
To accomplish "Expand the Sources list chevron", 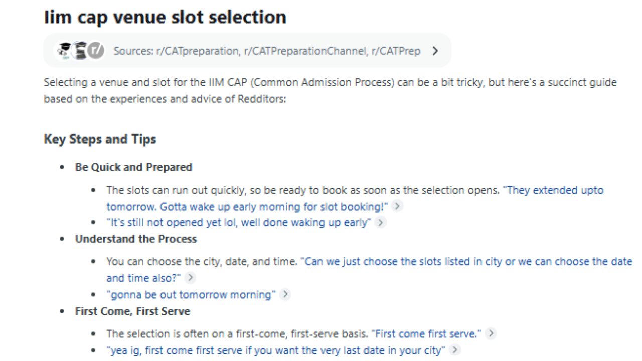I will (435, 51).
